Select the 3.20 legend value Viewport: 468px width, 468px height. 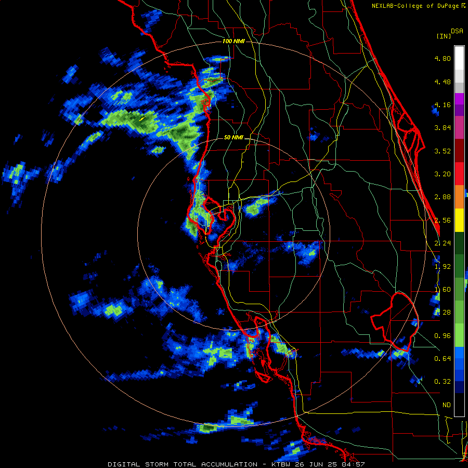coord(443,174)
